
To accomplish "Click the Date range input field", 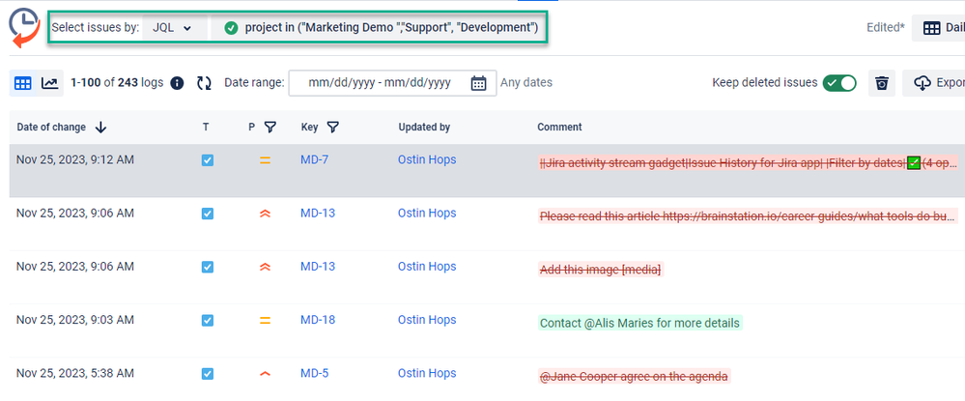I will point(392,82).
